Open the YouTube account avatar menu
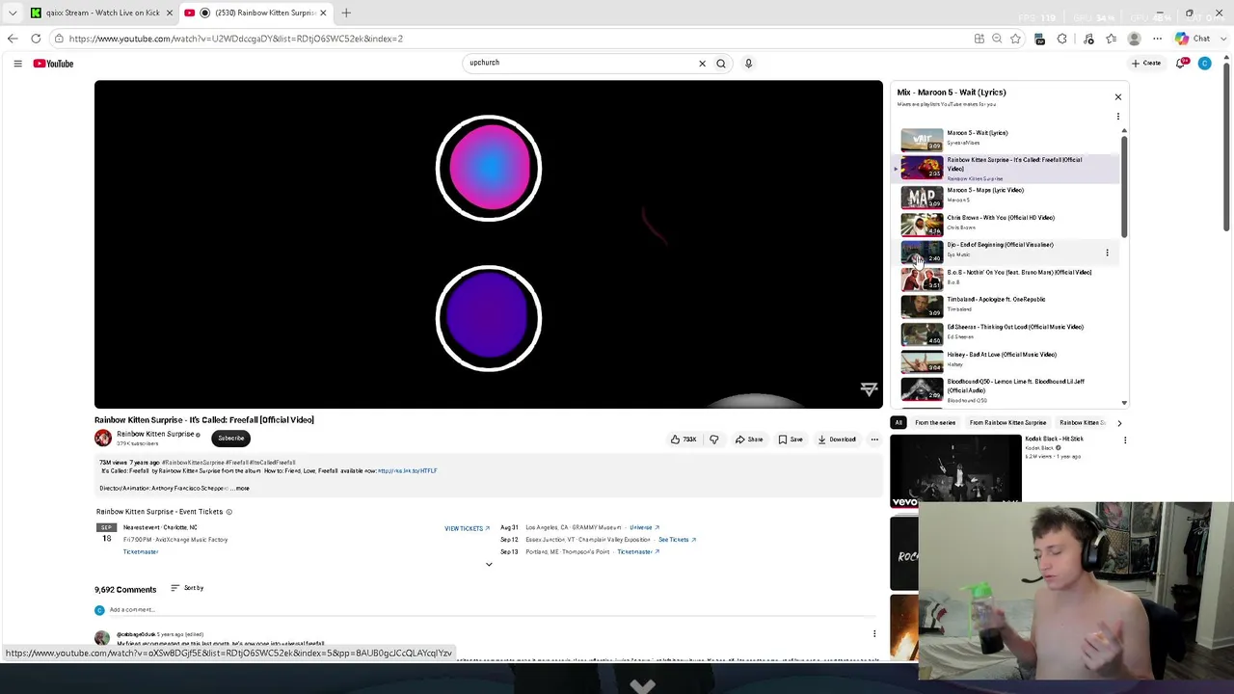This screenshot has width=1234, height=694. tap(1204, 64)
